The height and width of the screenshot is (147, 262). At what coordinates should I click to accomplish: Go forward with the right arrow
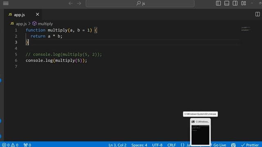[x=79, y=3]
